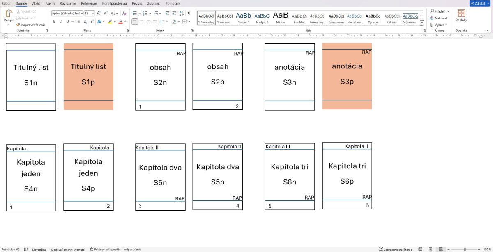Viewport: 493px width, 252px height.
Task: Increase font size with the larger A icon
Action: pyautogui.click(x=99, y=13)
